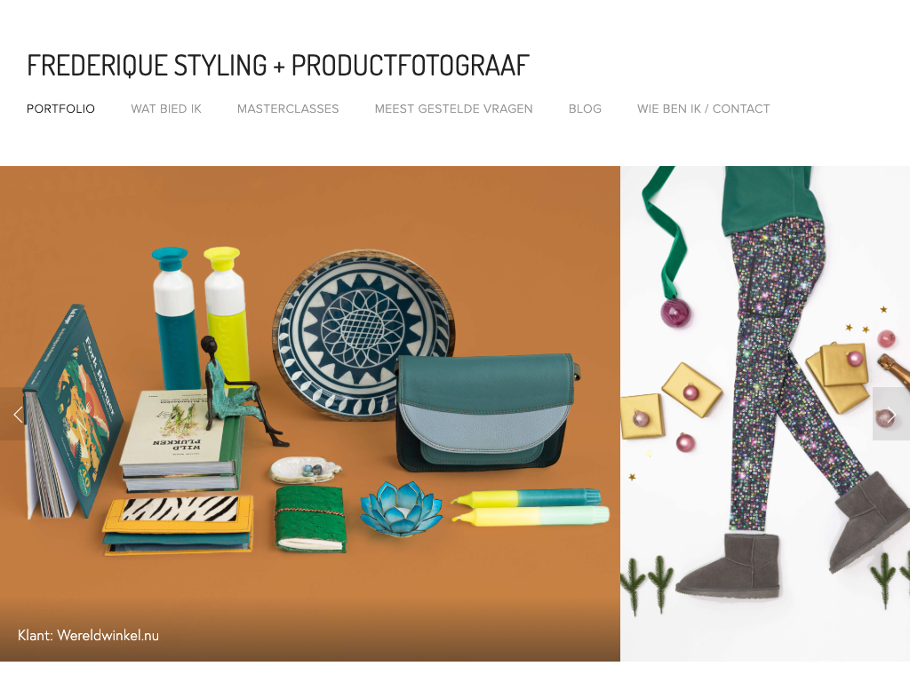Click the blue patterned decorative plate
Screen dimensions: 910x682
(x=363, y=335)
